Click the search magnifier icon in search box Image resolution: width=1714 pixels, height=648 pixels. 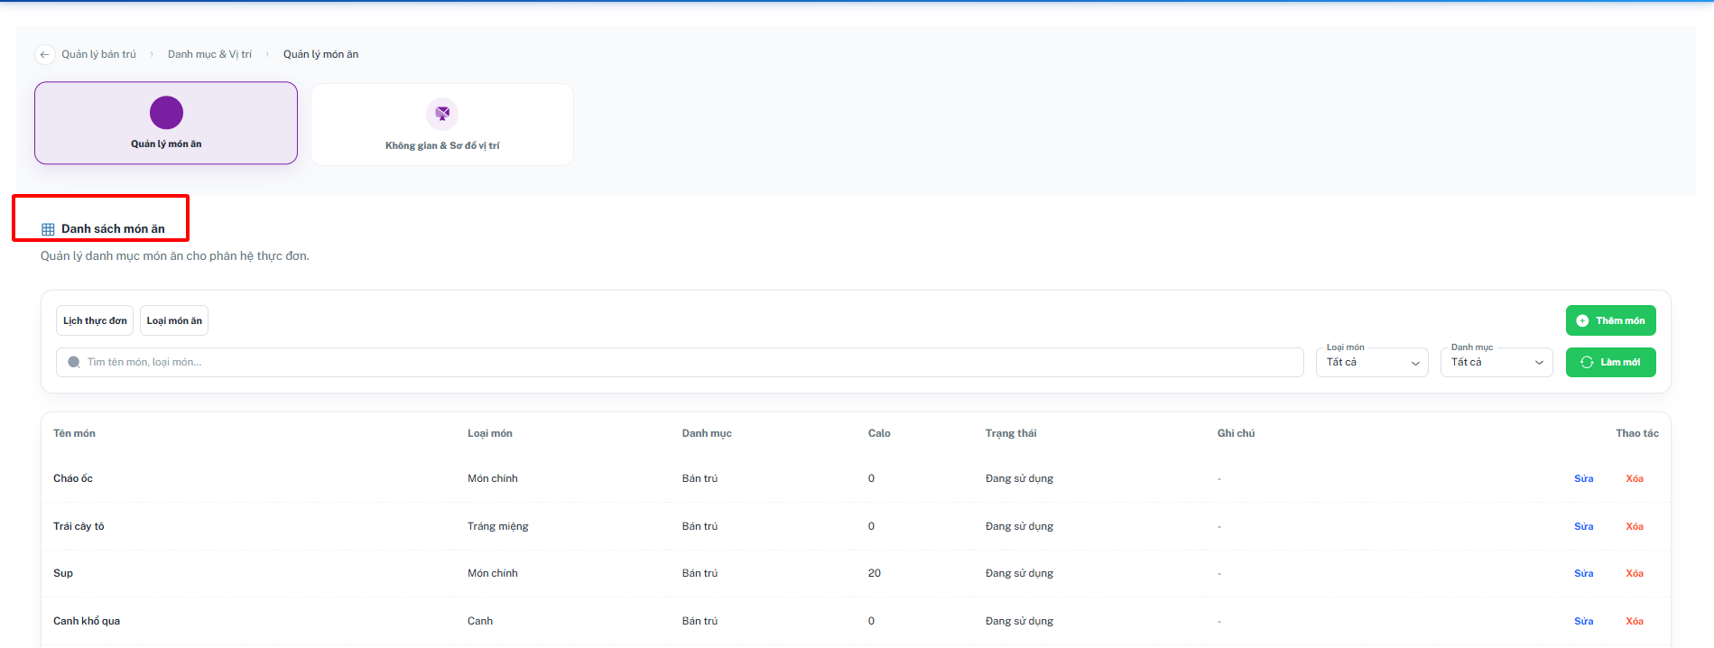[74, 362]
